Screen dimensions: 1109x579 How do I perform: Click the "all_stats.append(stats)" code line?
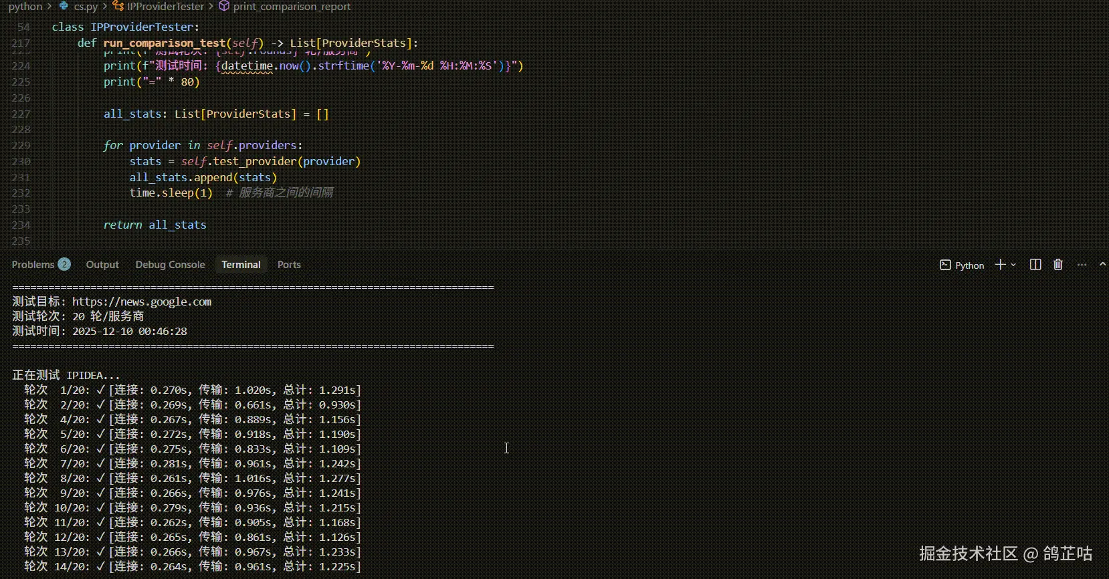coord(203,177)
